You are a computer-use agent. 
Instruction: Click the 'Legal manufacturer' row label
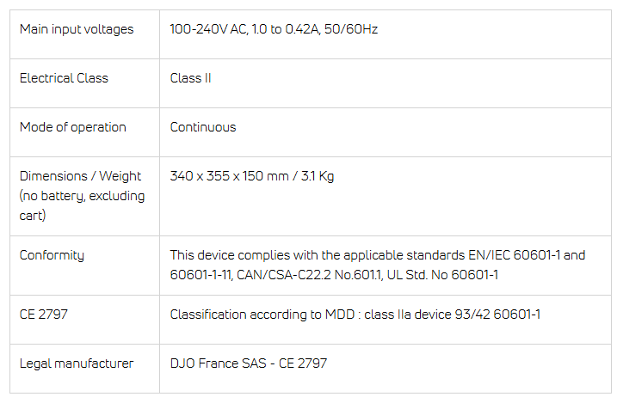coord(77,363)
